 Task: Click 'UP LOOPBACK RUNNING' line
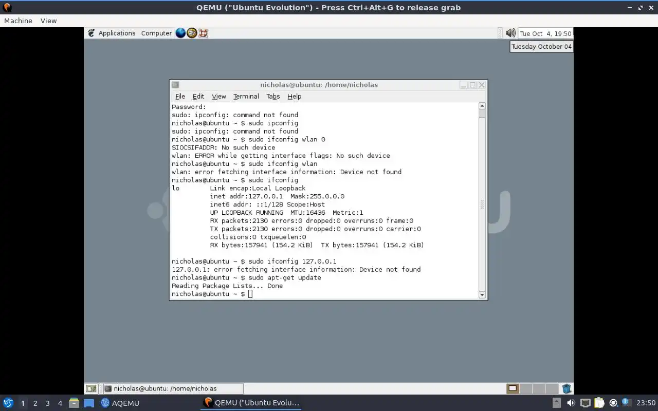(x=286, y=213)
